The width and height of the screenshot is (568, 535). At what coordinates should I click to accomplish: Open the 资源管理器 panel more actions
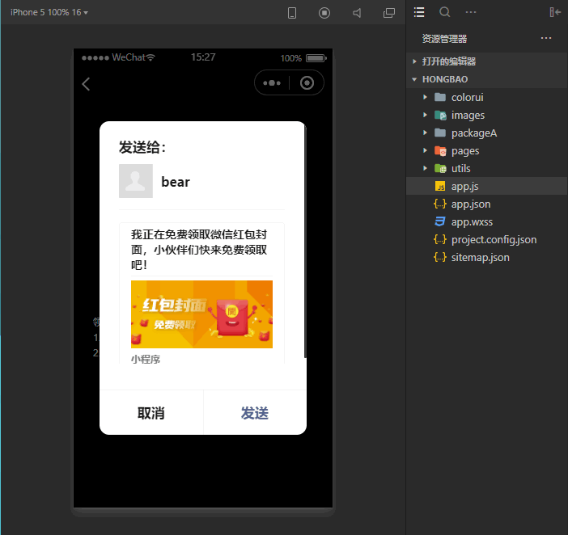tap(546, 38)
